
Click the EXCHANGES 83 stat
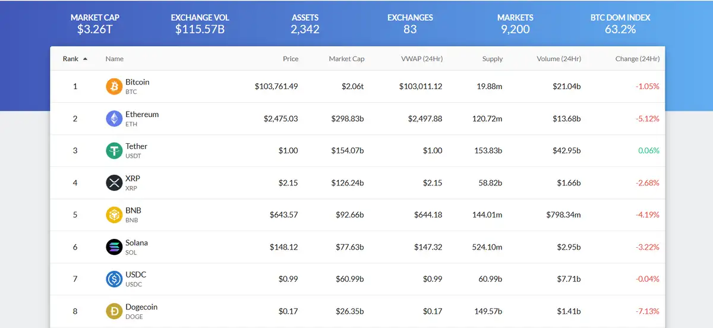click(410, 23)
